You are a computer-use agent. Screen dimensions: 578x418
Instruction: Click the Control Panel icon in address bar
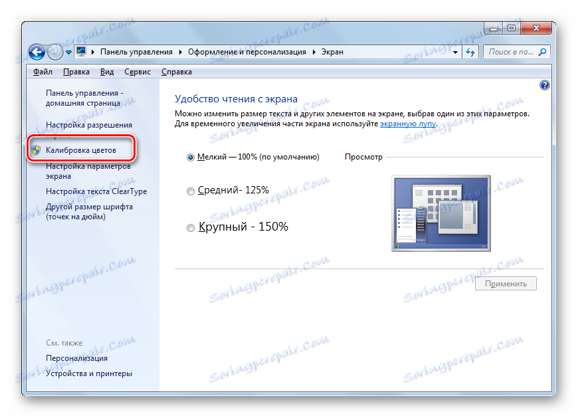81,52
